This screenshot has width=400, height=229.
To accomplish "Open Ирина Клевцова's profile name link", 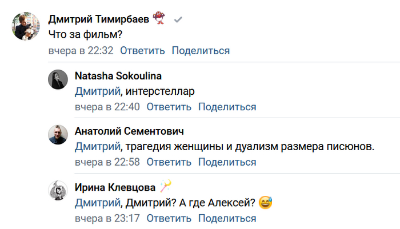I will pos(114,187).
